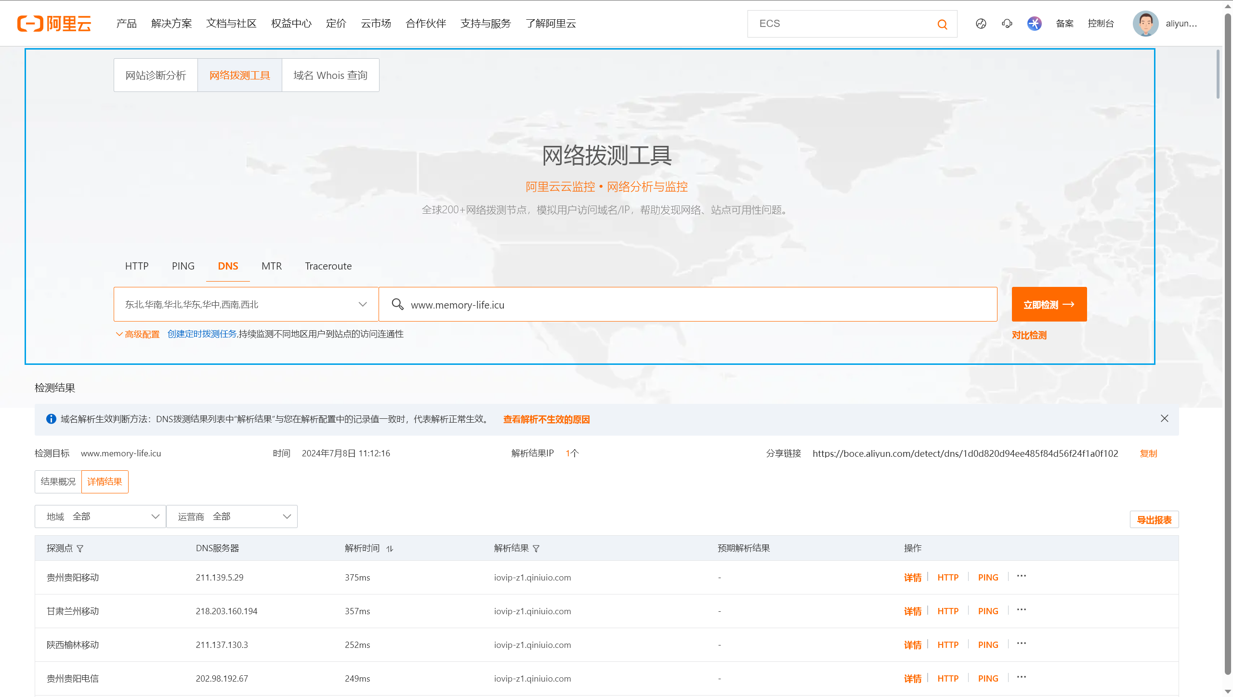
Task: Click PING for 贵州贵阳移动 row
Action: (988, 578)
